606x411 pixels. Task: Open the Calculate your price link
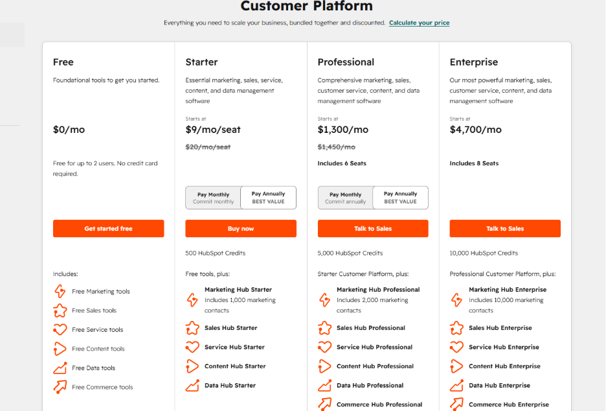click(x=420, y=23)
